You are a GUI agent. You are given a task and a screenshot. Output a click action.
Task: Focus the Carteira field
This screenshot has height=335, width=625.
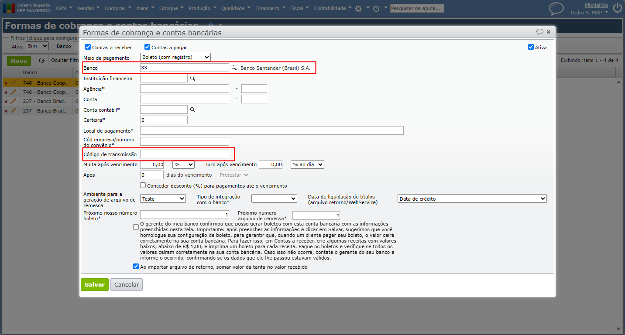[164, 120]
